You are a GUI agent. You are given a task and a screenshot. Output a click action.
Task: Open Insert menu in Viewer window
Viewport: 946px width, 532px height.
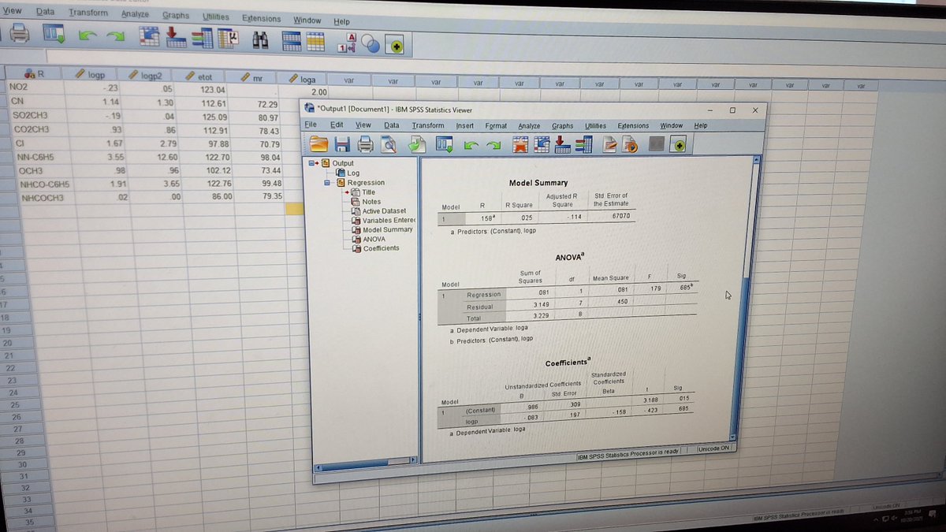[x=465, y=125]
